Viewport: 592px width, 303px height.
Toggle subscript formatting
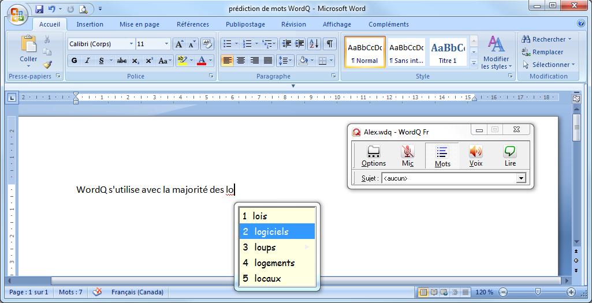pos(136,61)
